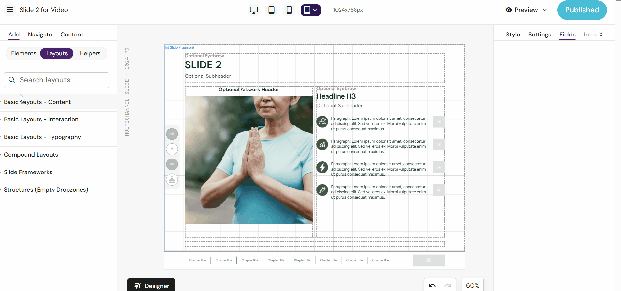Switch to the Navigate tab
This screenshot has width=621, height=291.
click(40, 35)
